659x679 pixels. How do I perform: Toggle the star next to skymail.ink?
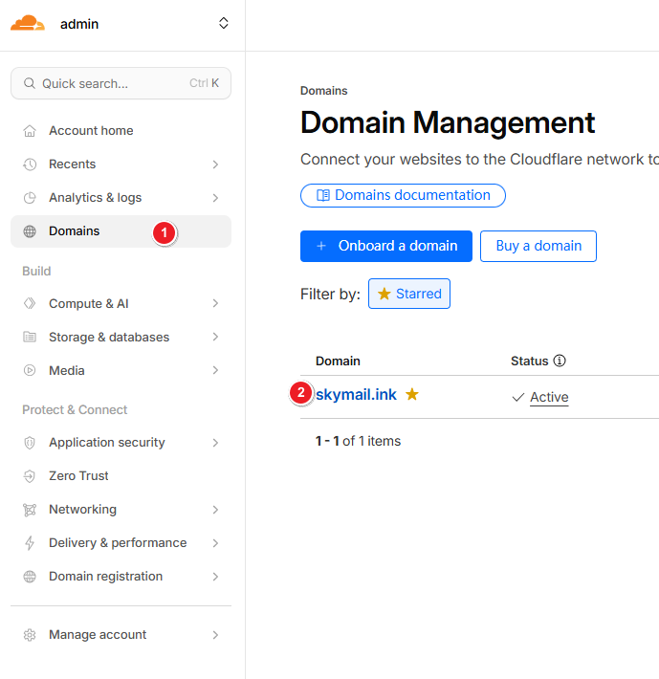[x=412, y=394]
